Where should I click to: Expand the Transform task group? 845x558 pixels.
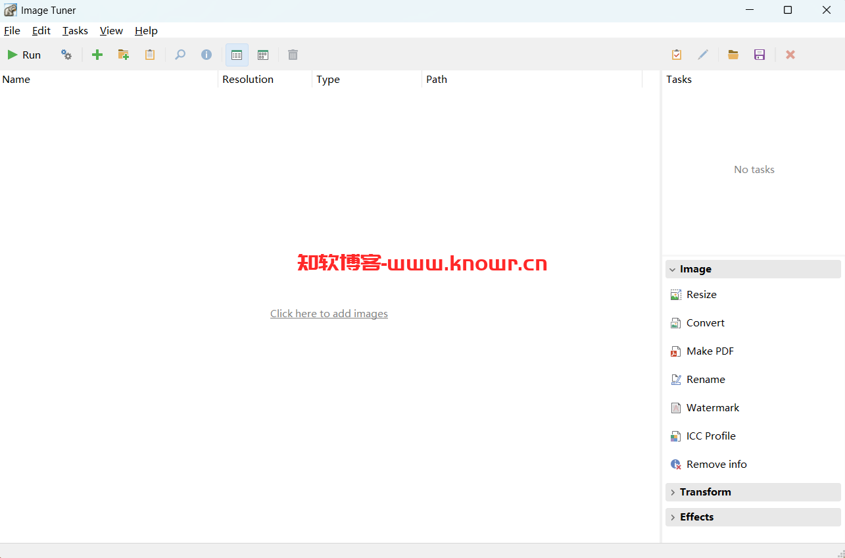coord(753,492)
